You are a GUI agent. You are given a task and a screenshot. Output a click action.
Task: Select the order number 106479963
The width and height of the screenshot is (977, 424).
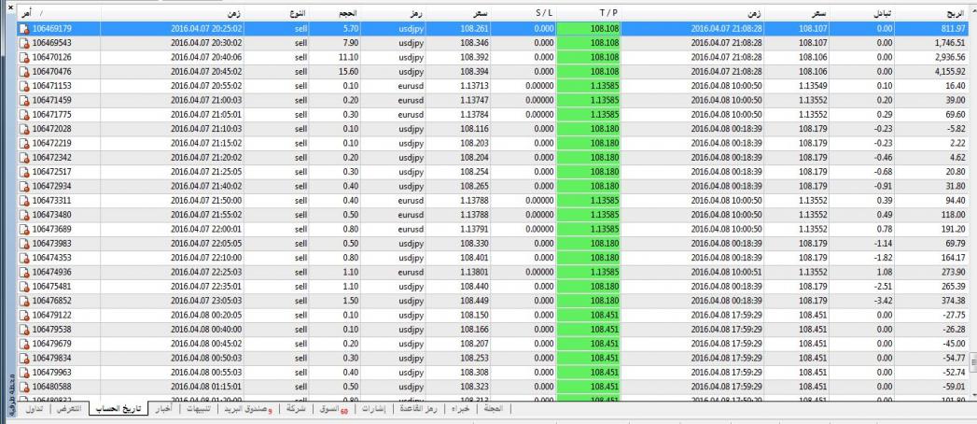coord(51,373)
